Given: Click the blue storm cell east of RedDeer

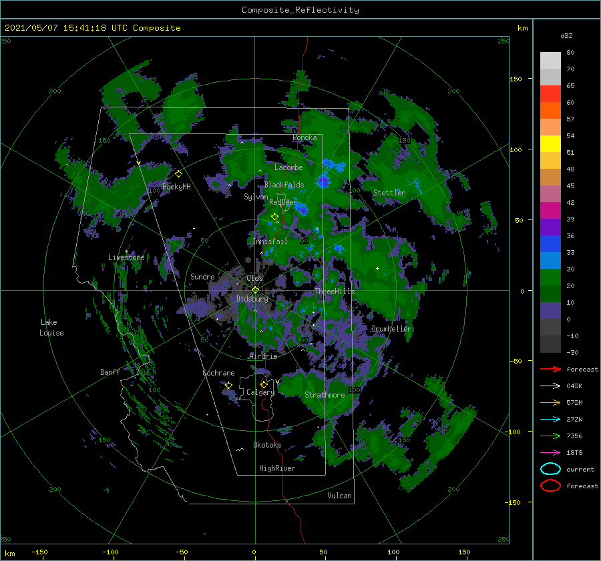Looking at the screenshot, I should pyautogui.click(x=303, y=209).
